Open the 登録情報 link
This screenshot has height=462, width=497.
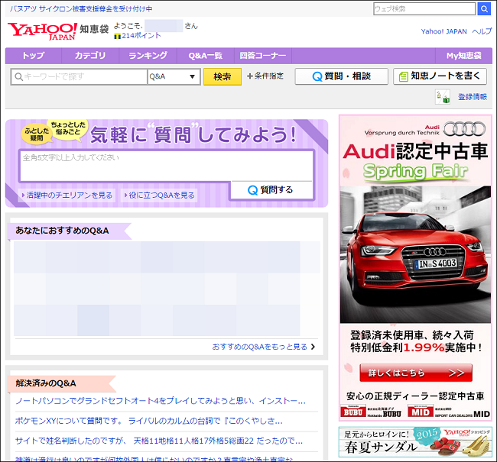pyautogui.click(x=473, y=96)
